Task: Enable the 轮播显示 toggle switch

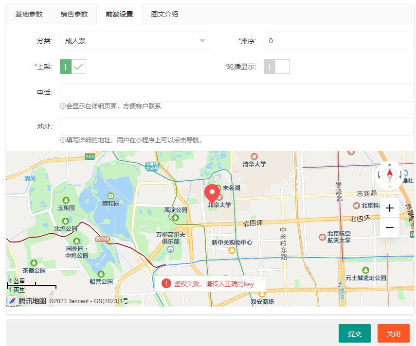Action: tap(276, 66)
